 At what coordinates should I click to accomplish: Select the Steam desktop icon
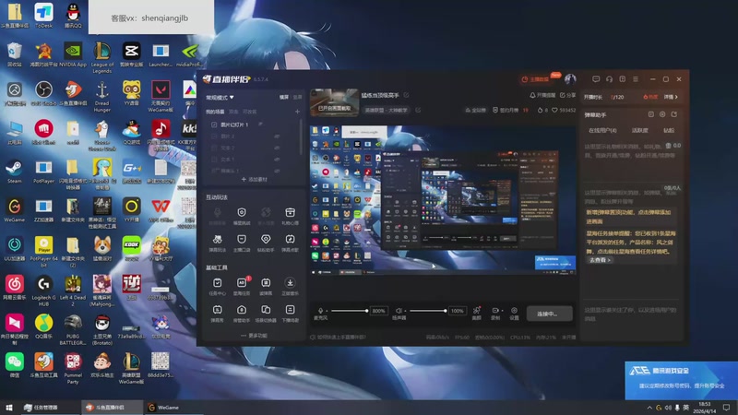click(x=14, y=172)
